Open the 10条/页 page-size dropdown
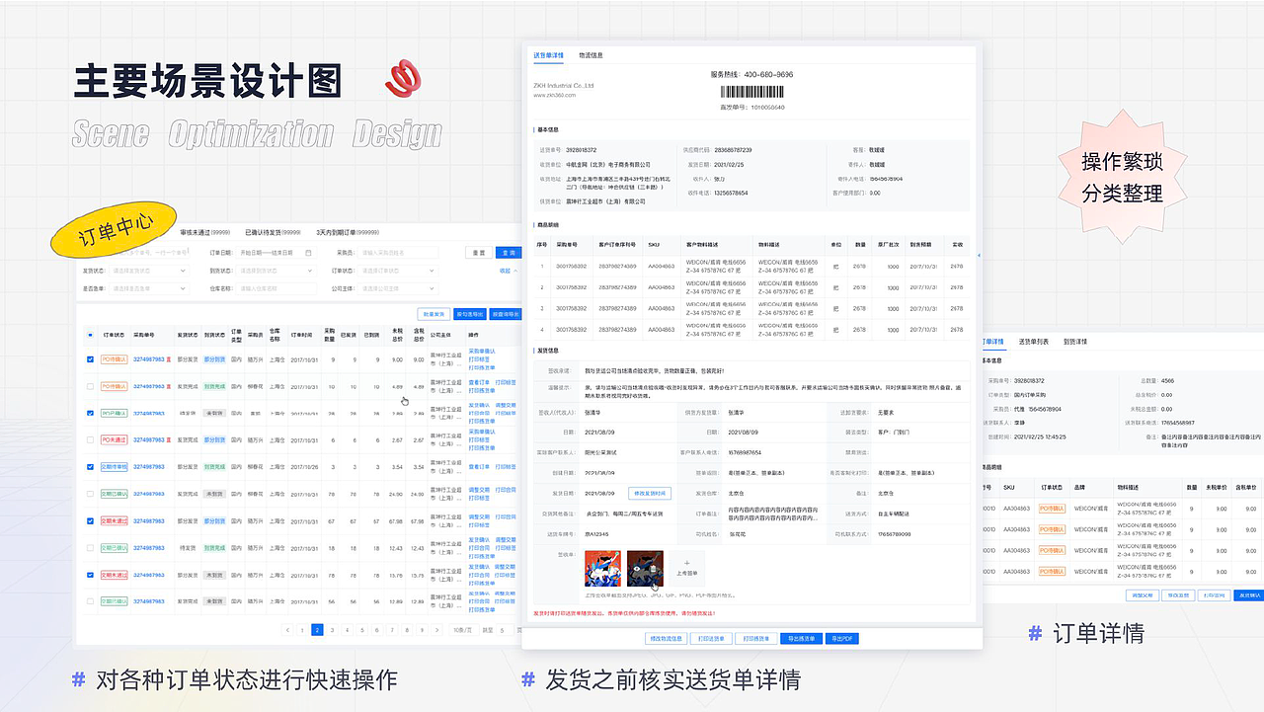Viewport: 1264px width, 712px height. point(462,629)
